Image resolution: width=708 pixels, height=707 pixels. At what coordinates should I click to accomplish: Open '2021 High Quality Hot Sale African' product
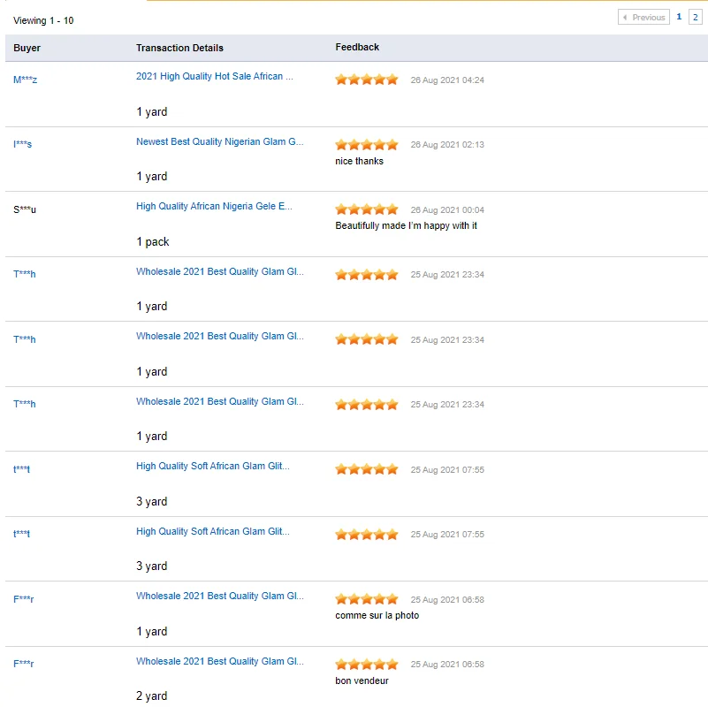click(x=215, y=76)
